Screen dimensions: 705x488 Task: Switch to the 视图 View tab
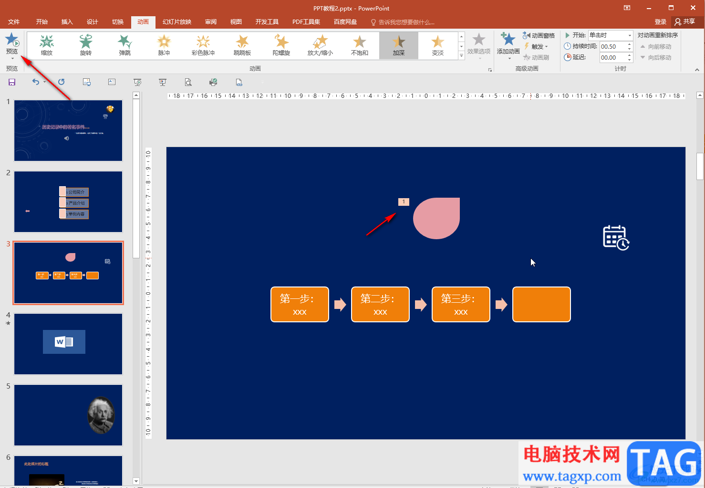236,22
